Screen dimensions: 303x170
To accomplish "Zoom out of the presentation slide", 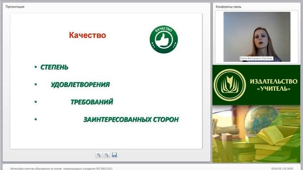I will 107,155.
